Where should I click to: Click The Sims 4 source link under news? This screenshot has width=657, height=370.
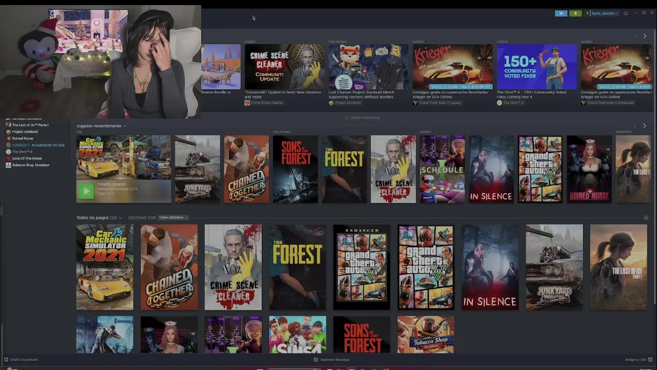[x=510, y=103]
